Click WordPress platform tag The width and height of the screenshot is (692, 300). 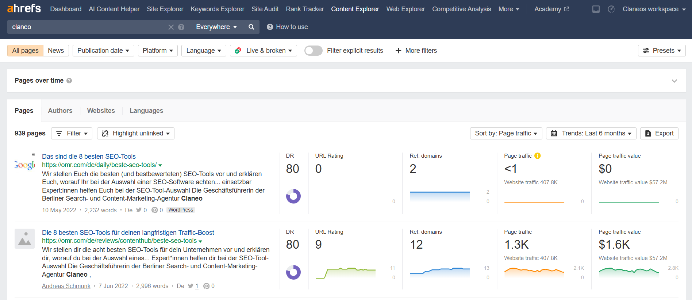[181, 210]
